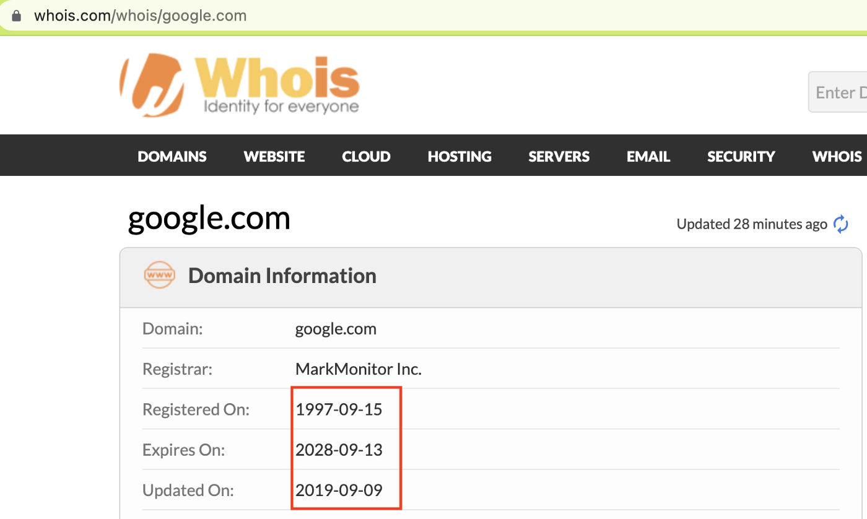Image resolution: width=867 pixels, height=519 pixels.
Task: Open the SERVERS menu
Action: (559, 156)
